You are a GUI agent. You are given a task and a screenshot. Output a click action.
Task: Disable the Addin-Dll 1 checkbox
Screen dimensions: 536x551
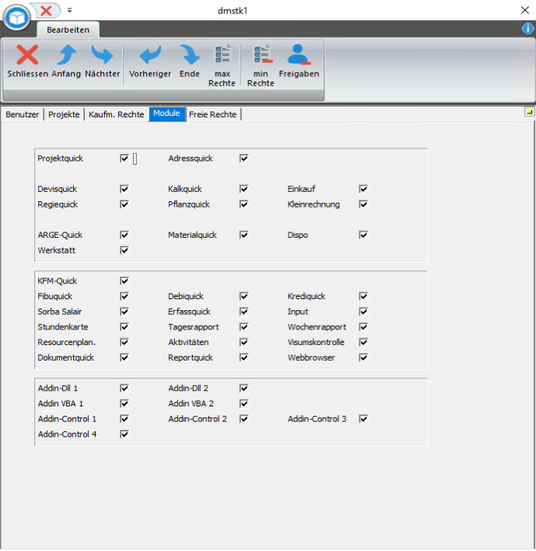pyautogui.click(x=124, y=388)
